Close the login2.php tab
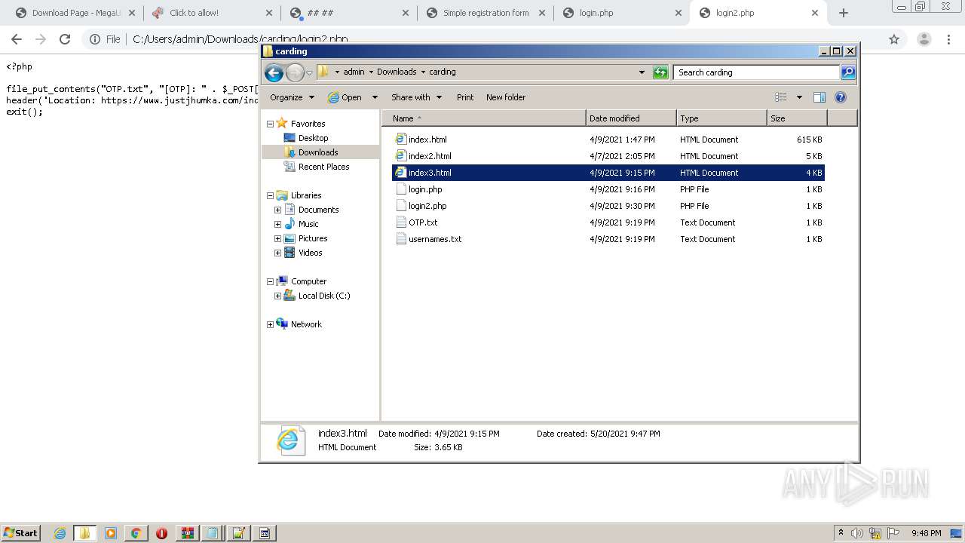This screenshot has height=543, width=965. click(x=815, y=13)
